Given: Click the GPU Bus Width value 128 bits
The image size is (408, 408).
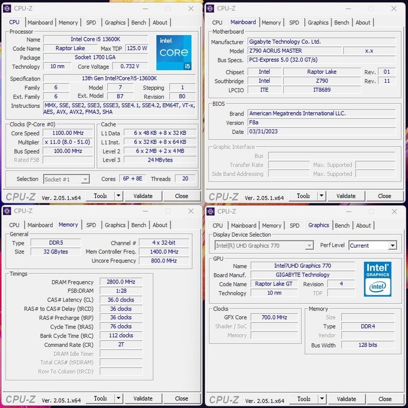Looking at the screenshot, I should [x=368, y=345].
